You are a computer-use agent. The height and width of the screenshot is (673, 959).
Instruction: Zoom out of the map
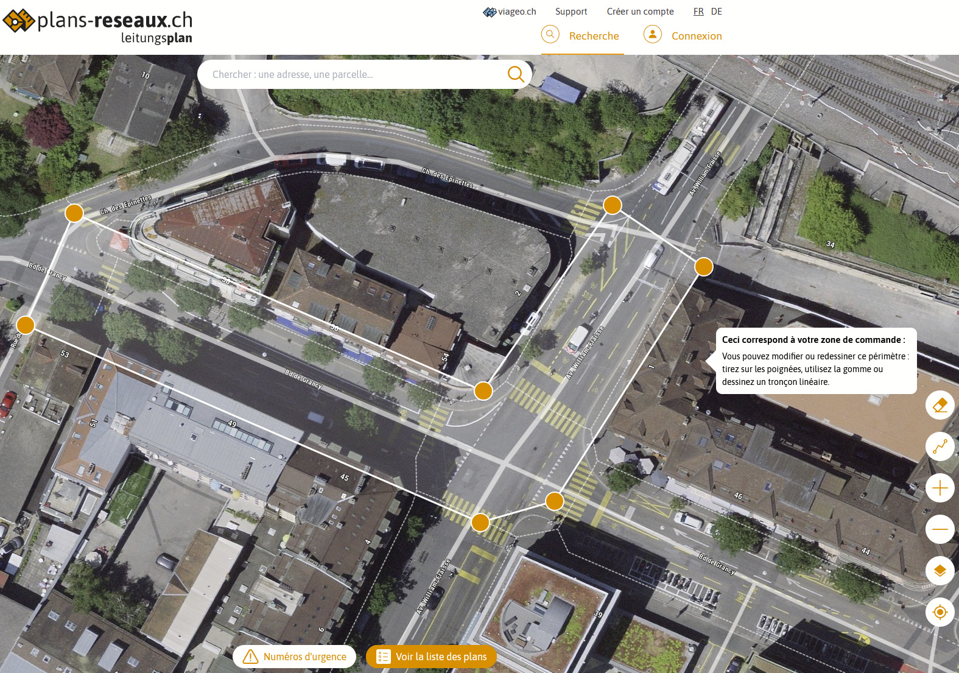(940, 530)
